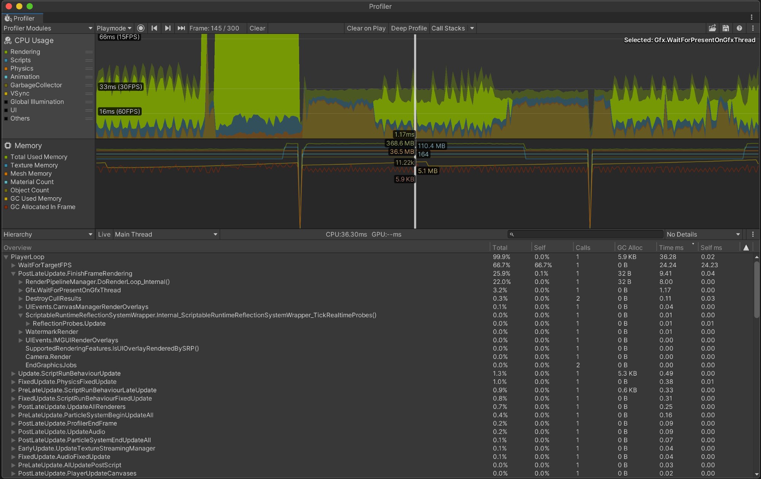Toggle the Live view button
This screenshot has width=761, height=479.
104,235
